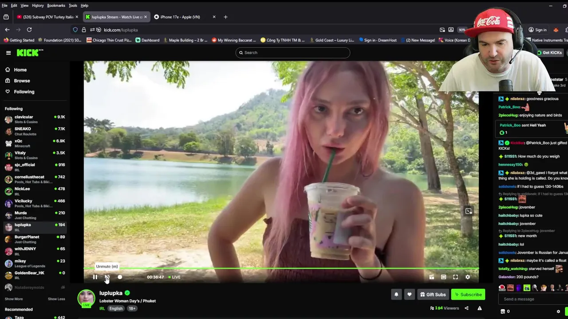Open the Bookmarks menu
Screen dimensions: 568x319
(x=56, y=5)
